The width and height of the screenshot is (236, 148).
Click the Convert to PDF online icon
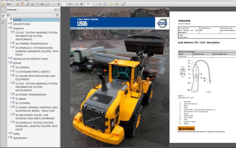[18, 4]
